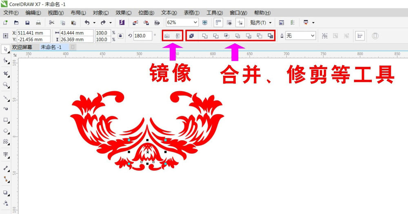The image size is (408, 214).
Task: Select the Pick tool
Action: pyautogui.click(x=5, y=49)
